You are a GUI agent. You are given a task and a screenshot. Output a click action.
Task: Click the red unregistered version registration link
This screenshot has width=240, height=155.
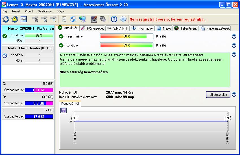(167, 19)
